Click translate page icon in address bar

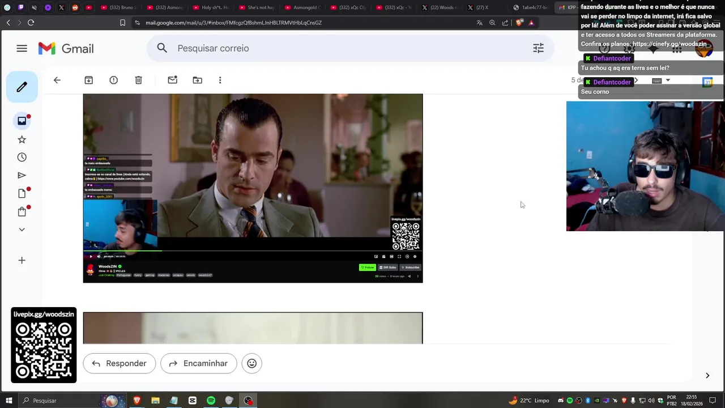(x=479, y=23)
